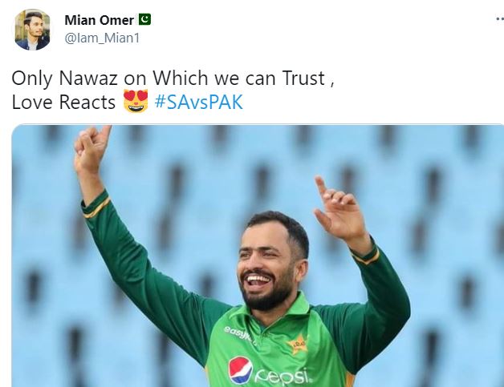Image resolution: width=504 pixels, height=387 pixels.
Task: Click the Mian Omer display name
Action: [99, 20]
